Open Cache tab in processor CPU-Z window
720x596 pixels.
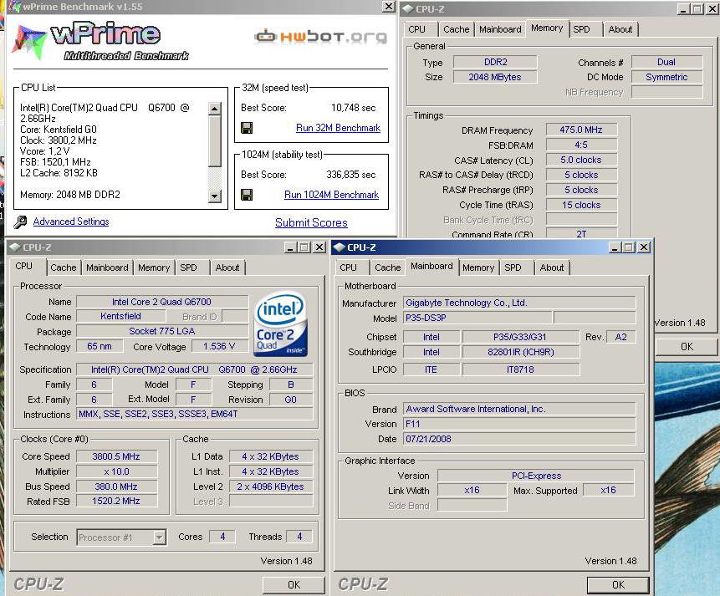click(64, 267)
